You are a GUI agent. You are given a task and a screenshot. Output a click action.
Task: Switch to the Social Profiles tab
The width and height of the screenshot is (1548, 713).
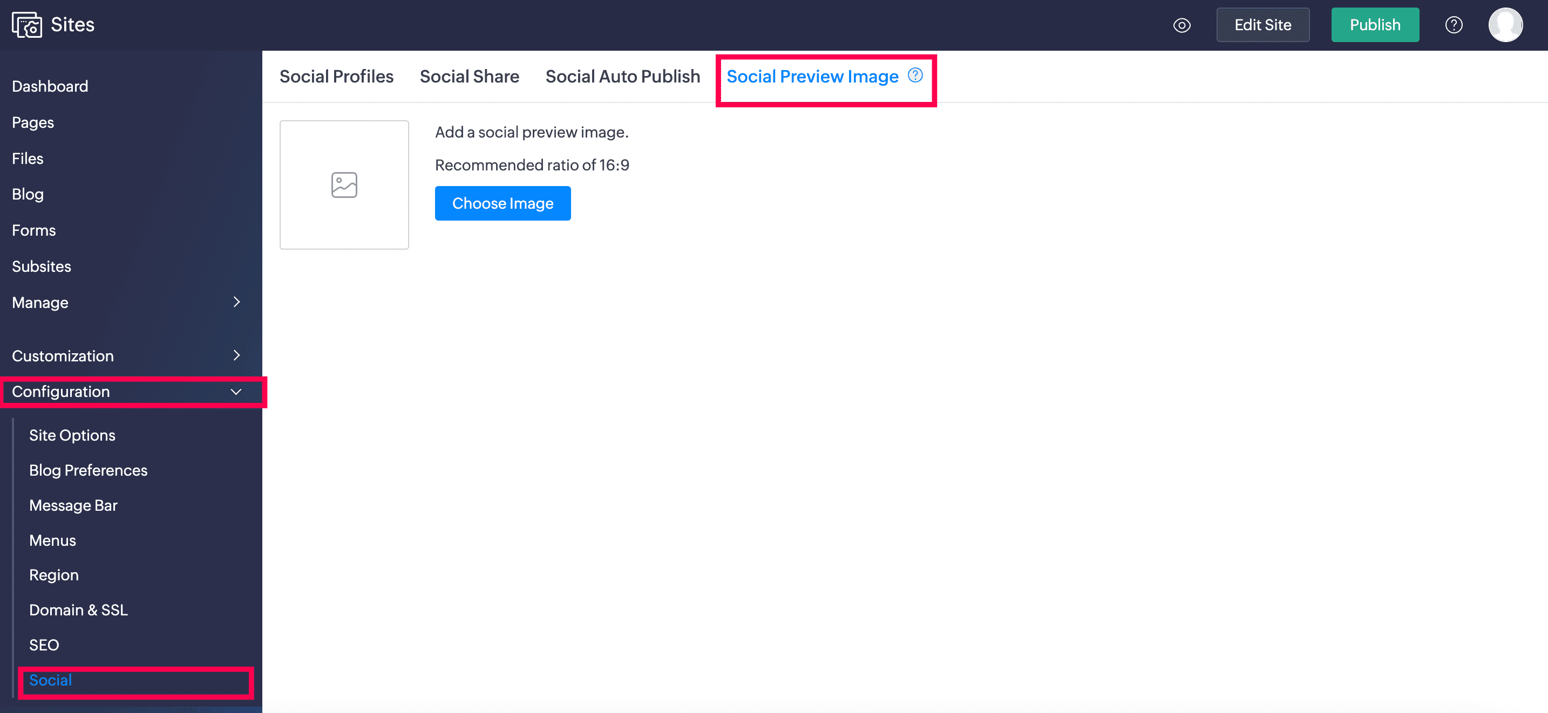[336, 76]
